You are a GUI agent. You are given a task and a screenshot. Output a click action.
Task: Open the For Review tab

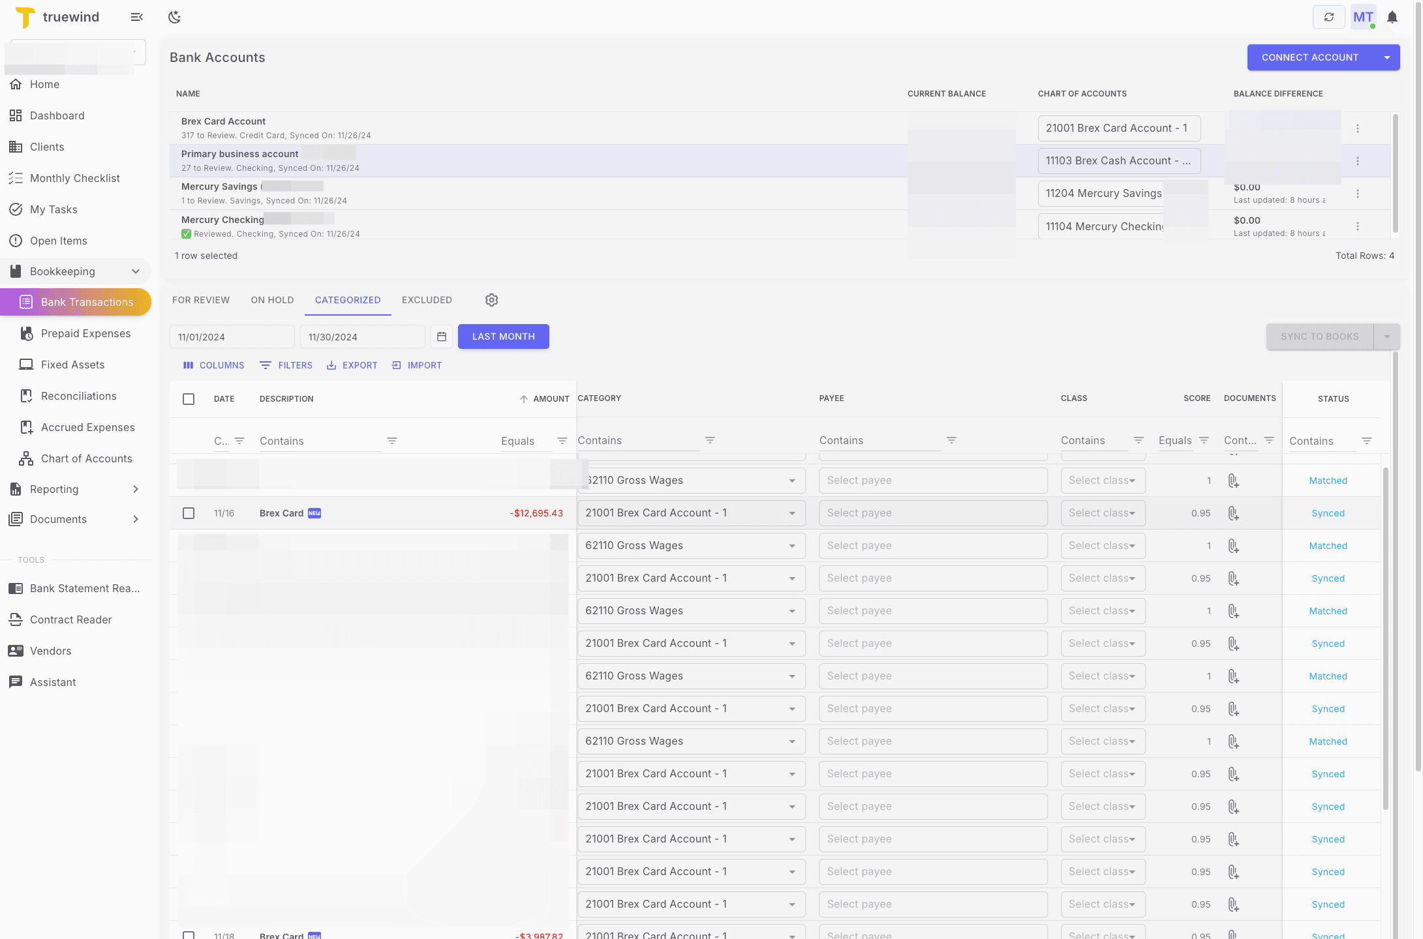pyautogui.click(x=201, y=300)
